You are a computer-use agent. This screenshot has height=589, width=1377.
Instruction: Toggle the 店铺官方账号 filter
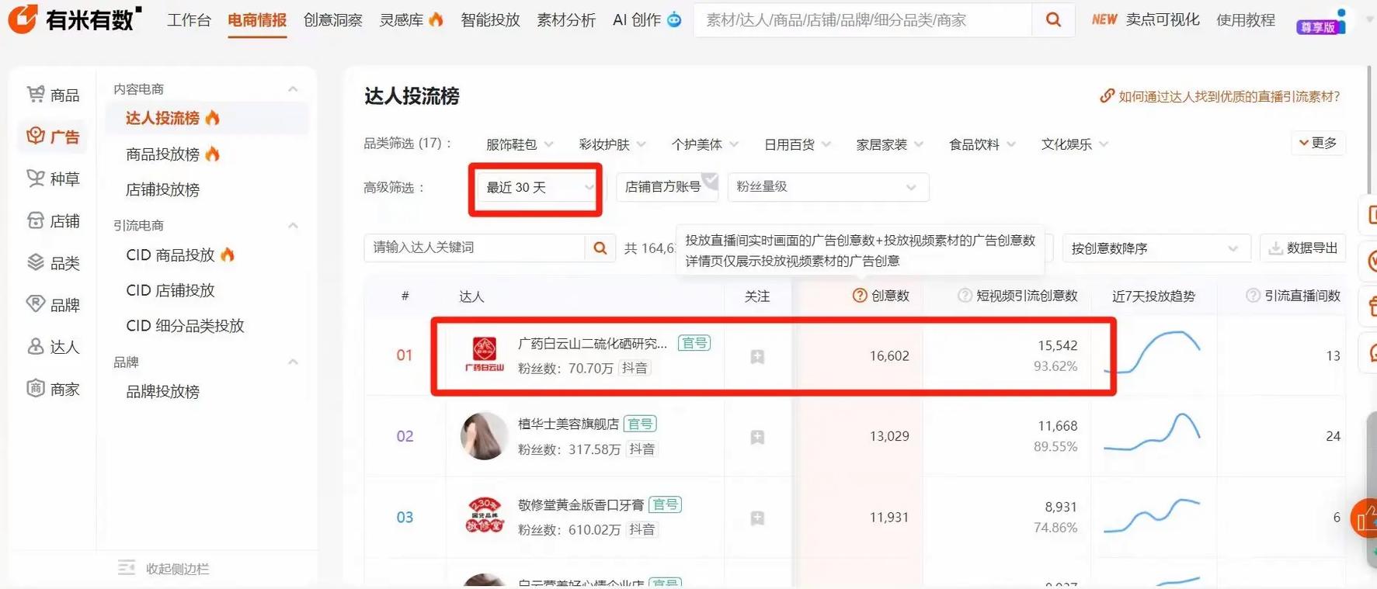click(667, 187)
